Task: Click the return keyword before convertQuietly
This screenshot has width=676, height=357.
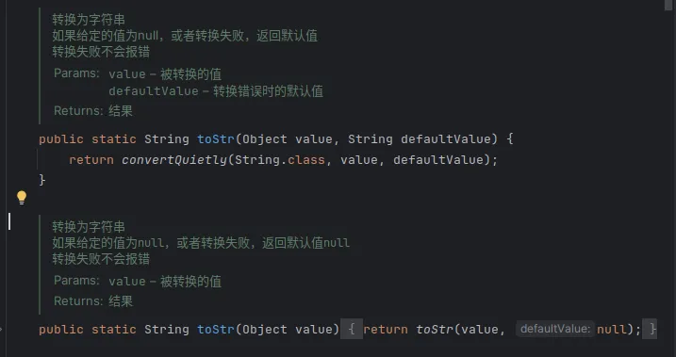Action: tap(91, 160)
